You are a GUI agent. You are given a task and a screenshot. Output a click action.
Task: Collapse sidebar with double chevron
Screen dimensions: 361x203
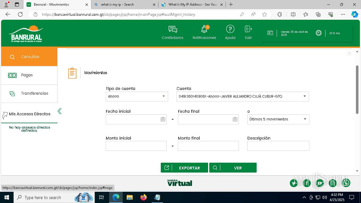click(60, 111)
